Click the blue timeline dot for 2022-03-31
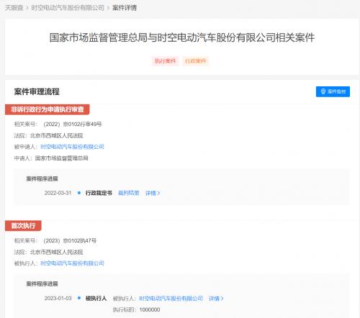 click(x=79, y=193)
